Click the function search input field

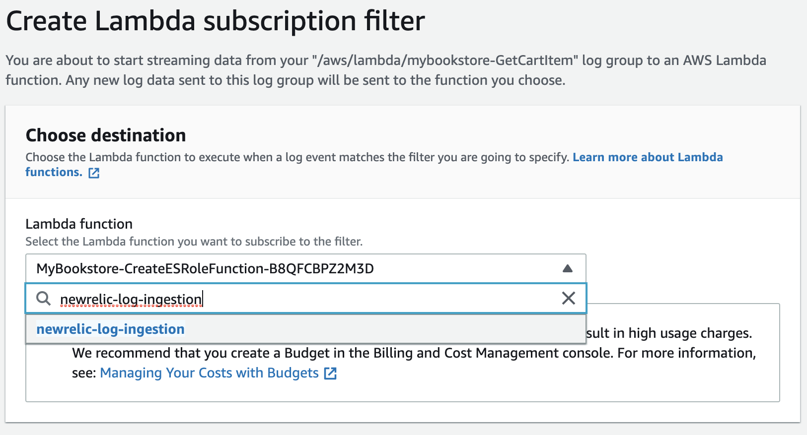pyautogui.click(x=306, y=299)
